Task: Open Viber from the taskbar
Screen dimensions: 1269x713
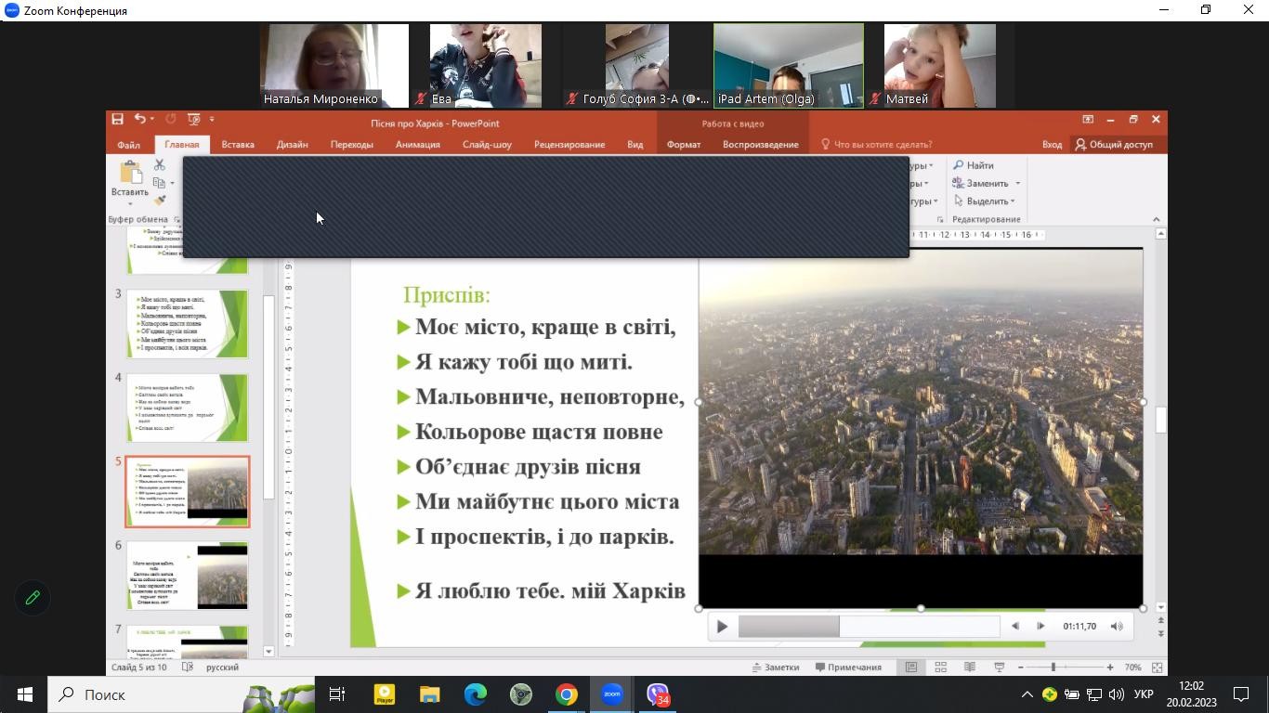Action: point(658,694)
